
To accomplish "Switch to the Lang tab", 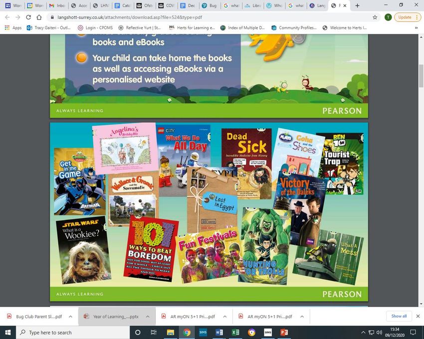I will (x=317, y=5).
